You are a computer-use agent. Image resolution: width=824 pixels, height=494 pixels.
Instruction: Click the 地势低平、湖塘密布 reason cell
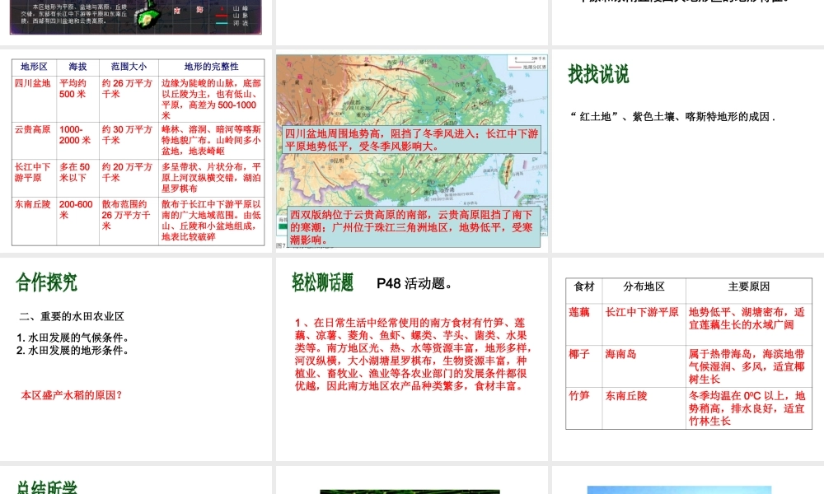(x=749, y=324)
